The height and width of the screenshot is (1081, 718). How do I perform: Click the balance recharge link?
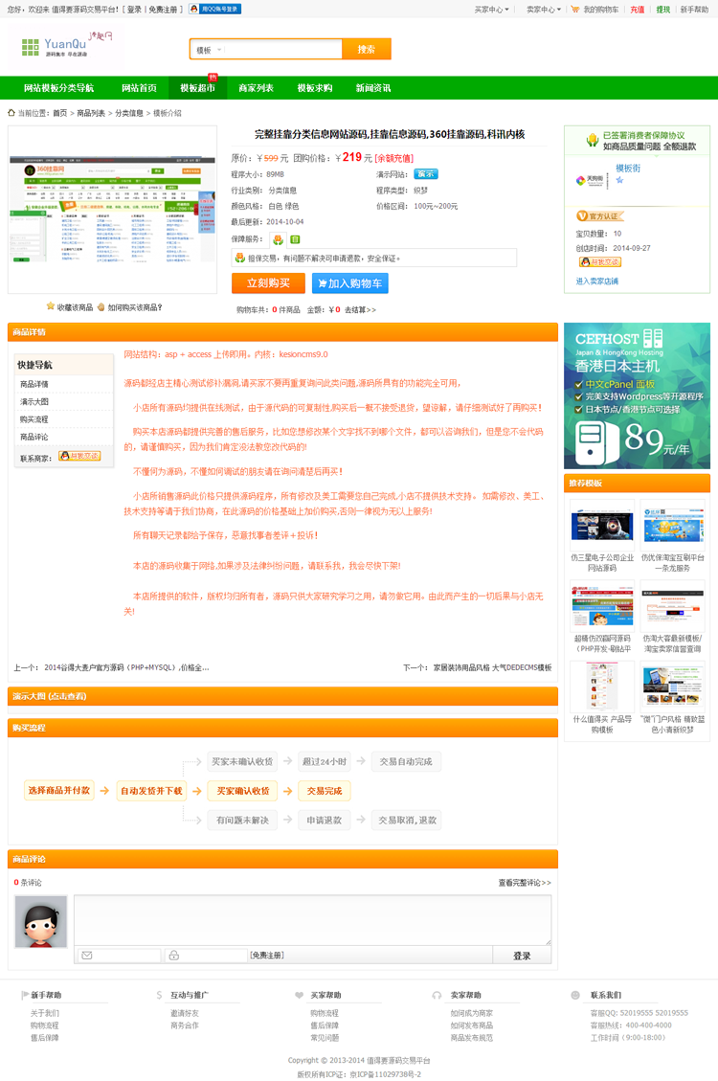pos(394,159)
